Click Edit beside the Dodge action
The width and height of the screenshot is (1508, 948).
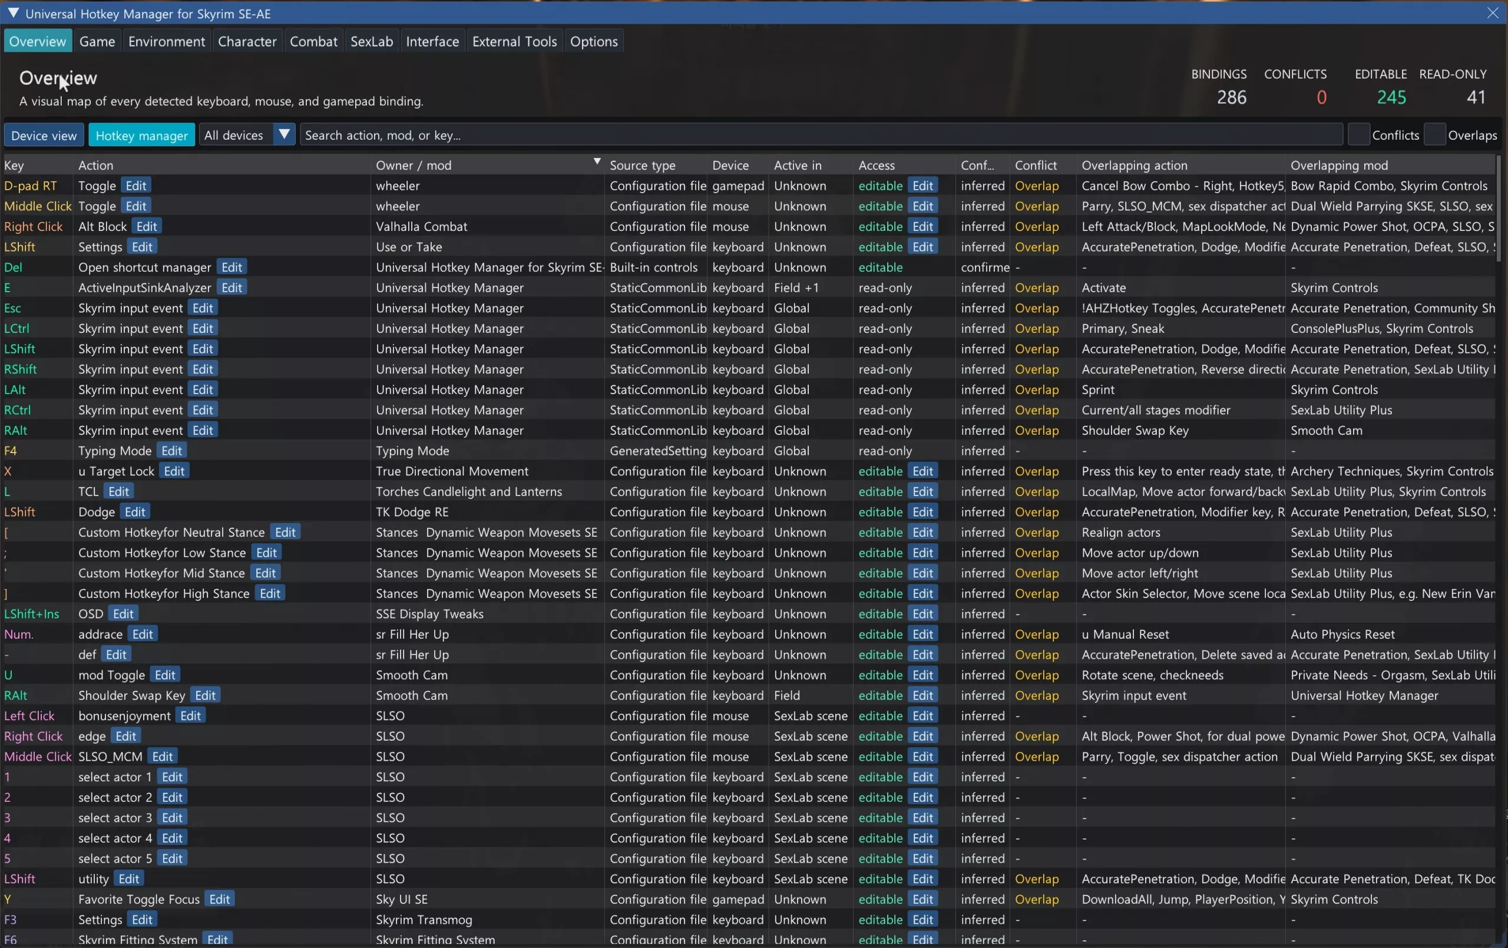click(x=135, y=512)
